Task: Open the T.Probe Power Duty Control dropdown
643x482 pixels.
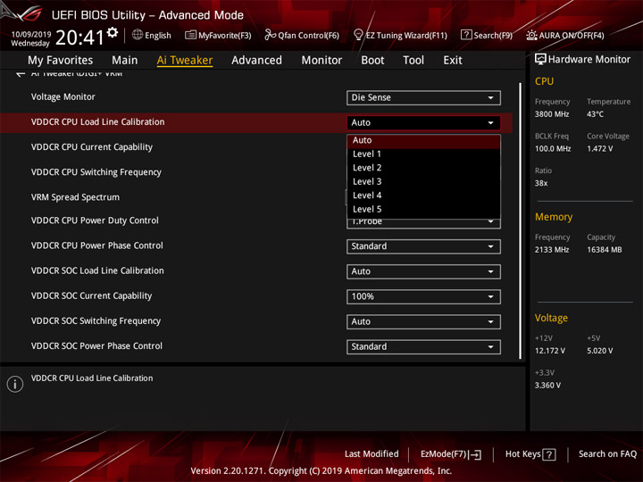Action: (x=423, y=223)
